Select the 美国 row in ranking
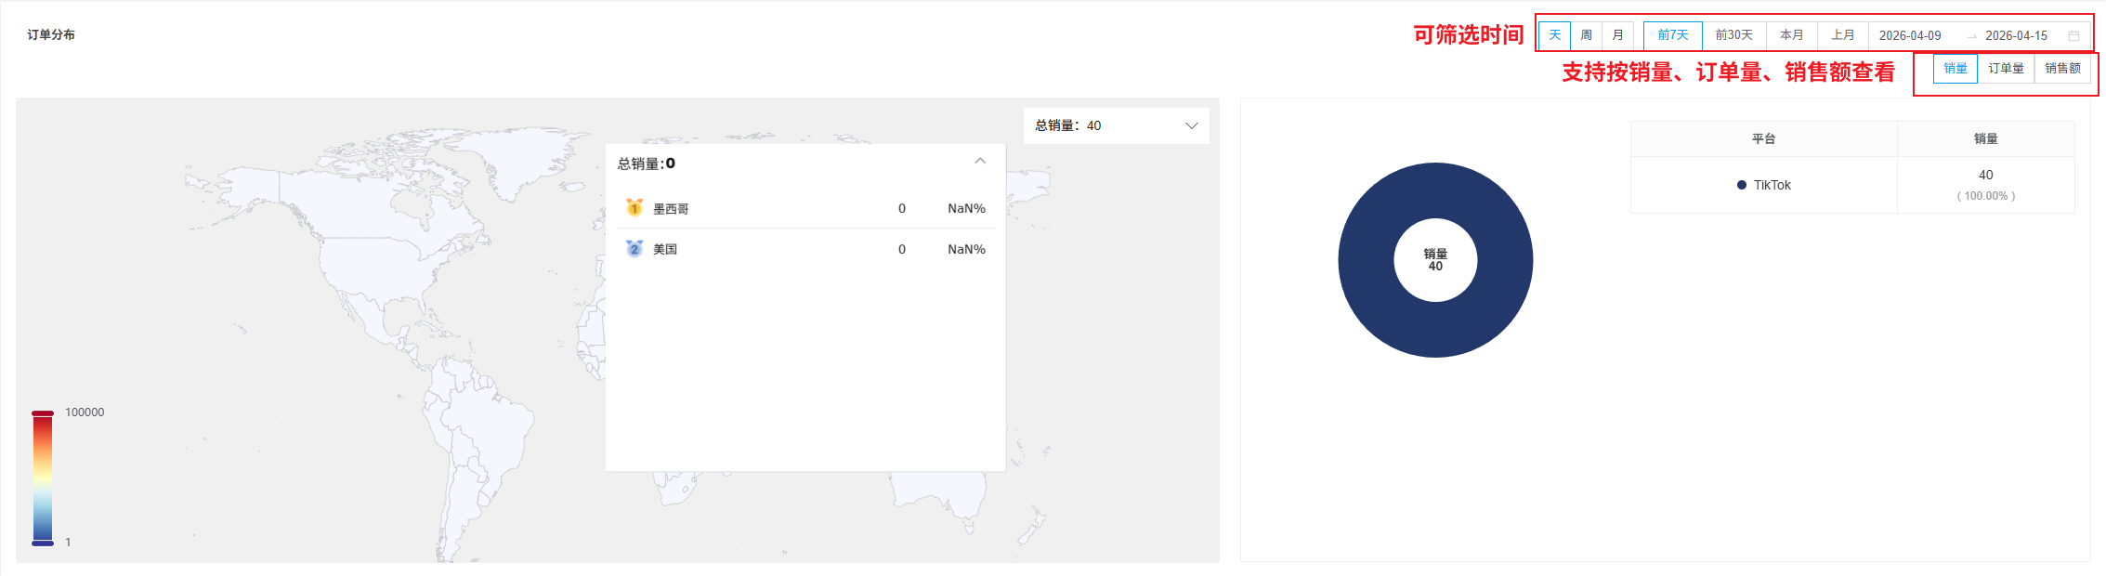 pyautogui.click(x=805, y=249)
